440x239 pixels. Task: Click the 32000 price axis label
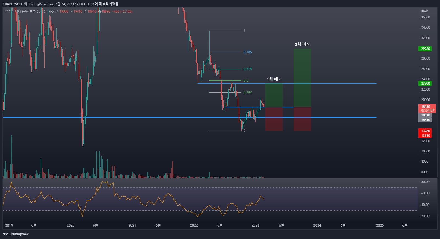(425, 38)
